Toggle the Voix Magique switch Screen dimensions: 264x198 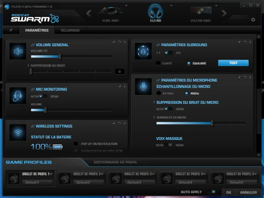[x=168, y=145]
